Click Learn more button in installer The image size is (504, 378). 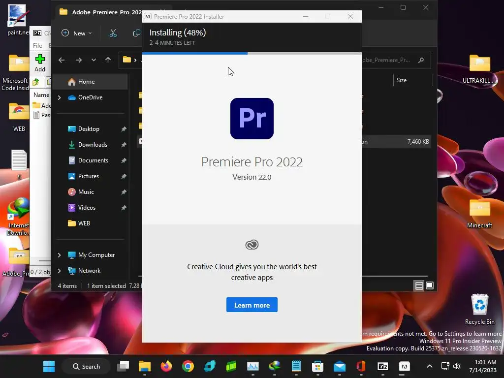[x=252, y=305]
